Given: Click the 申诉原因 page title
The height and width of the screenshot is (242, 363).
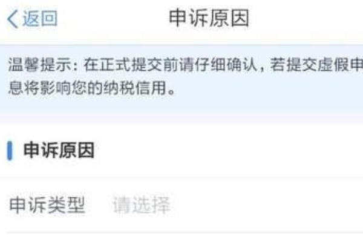Looking at the screenshot, I should (x=209, y=18).
